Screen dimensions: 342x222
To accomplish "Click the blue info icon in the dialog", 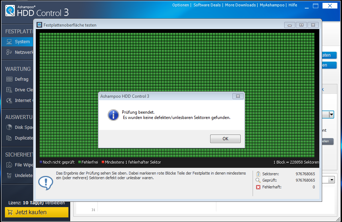I will [113, 115].
